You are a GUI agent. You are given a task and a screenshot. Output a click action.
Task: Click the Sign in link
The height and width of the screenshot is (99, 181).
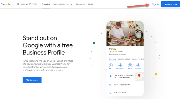tap(155, 4)
